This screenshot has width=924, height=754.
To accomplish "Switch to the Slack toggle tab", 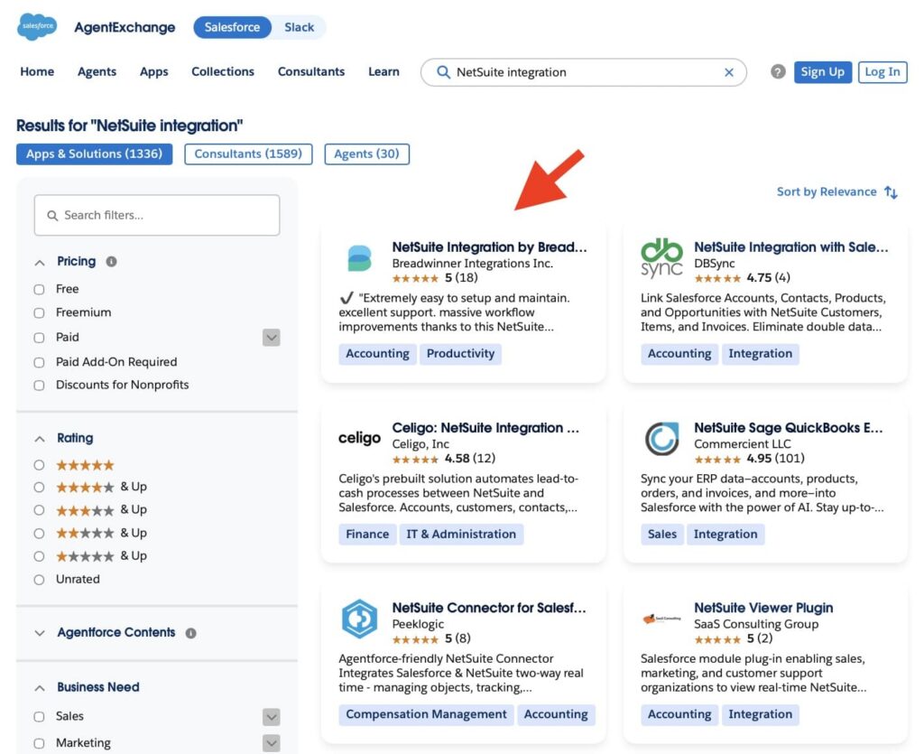I will pyautogui.click(x=300, y=27).
